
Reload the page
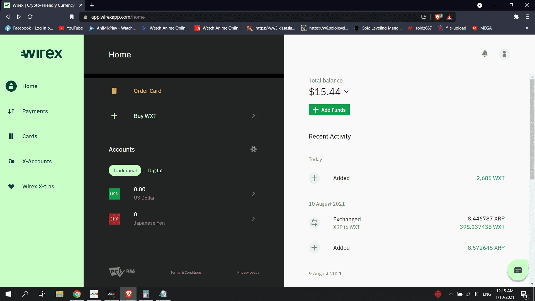point(30,17)
